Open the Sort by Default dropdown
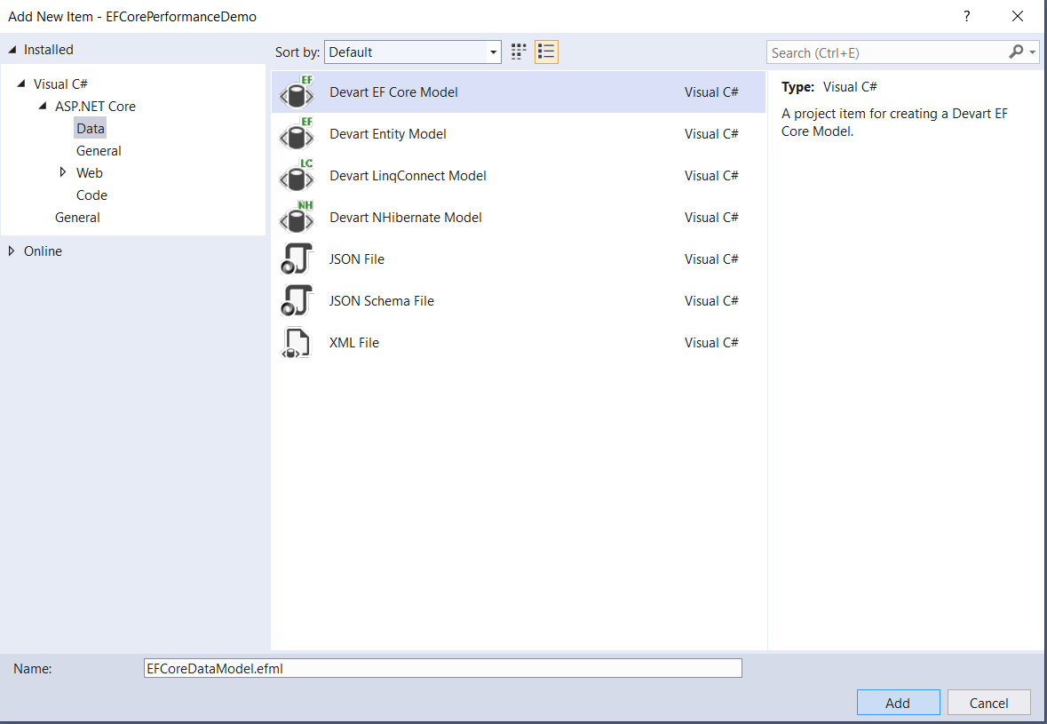The height and width of the screenshot is (724, 1047). point(413,52)
